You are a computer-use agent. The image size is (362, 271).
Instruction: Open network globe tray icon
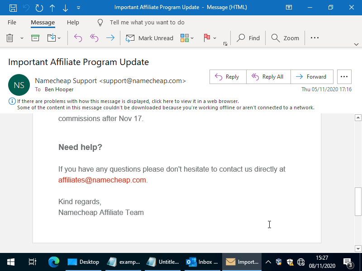pyautogui.click(x=301, y=262)
